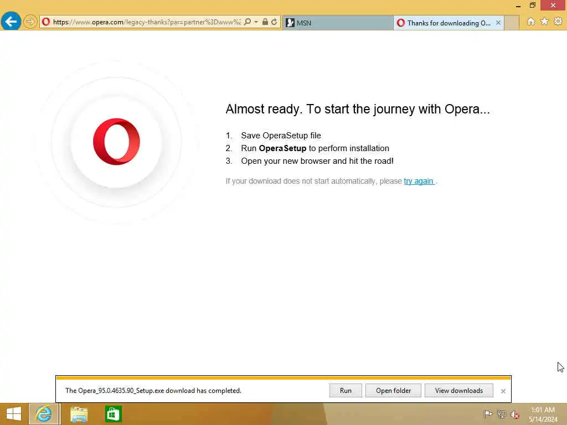
Task: Click 'Save OperaSetup file' step text
Action: (281, 136)
